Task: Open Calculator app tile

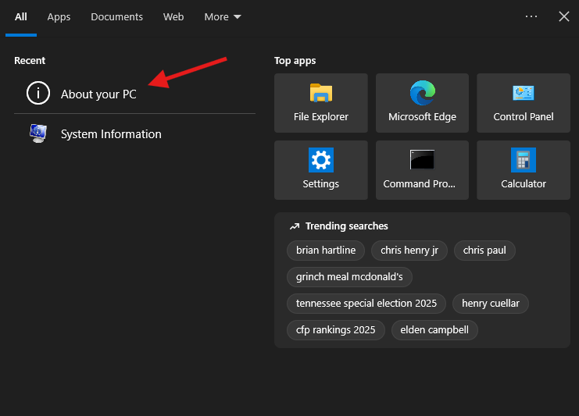Action: pos(524,170)
